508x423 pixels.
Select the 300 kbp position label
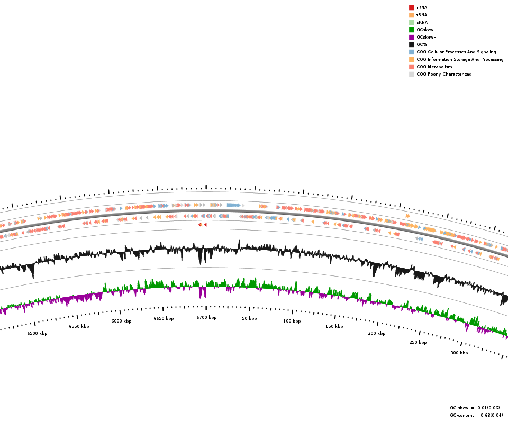click(x=459, y=353)
